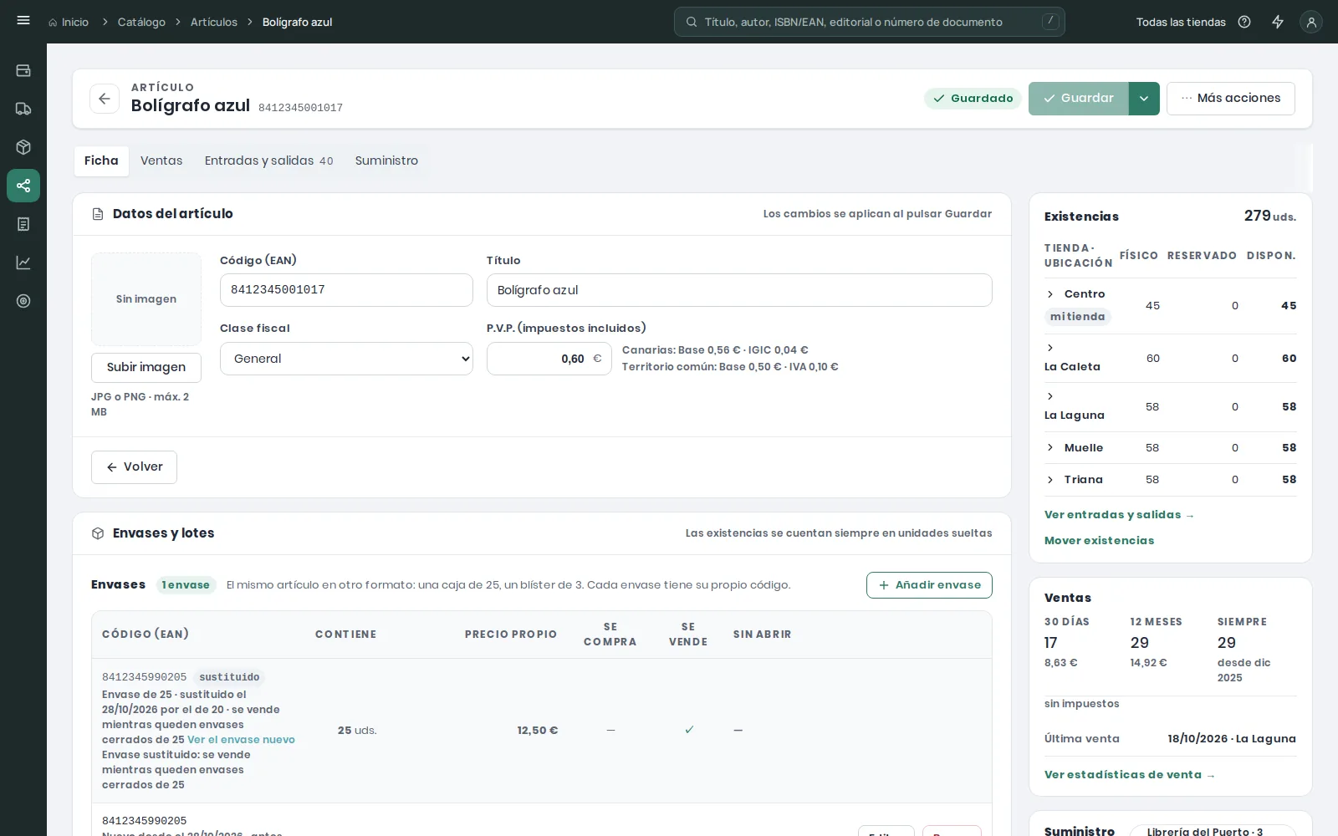Screen dimensions: 1338x836
Task: Expand the Centro store row
Action: [1050, 294]
